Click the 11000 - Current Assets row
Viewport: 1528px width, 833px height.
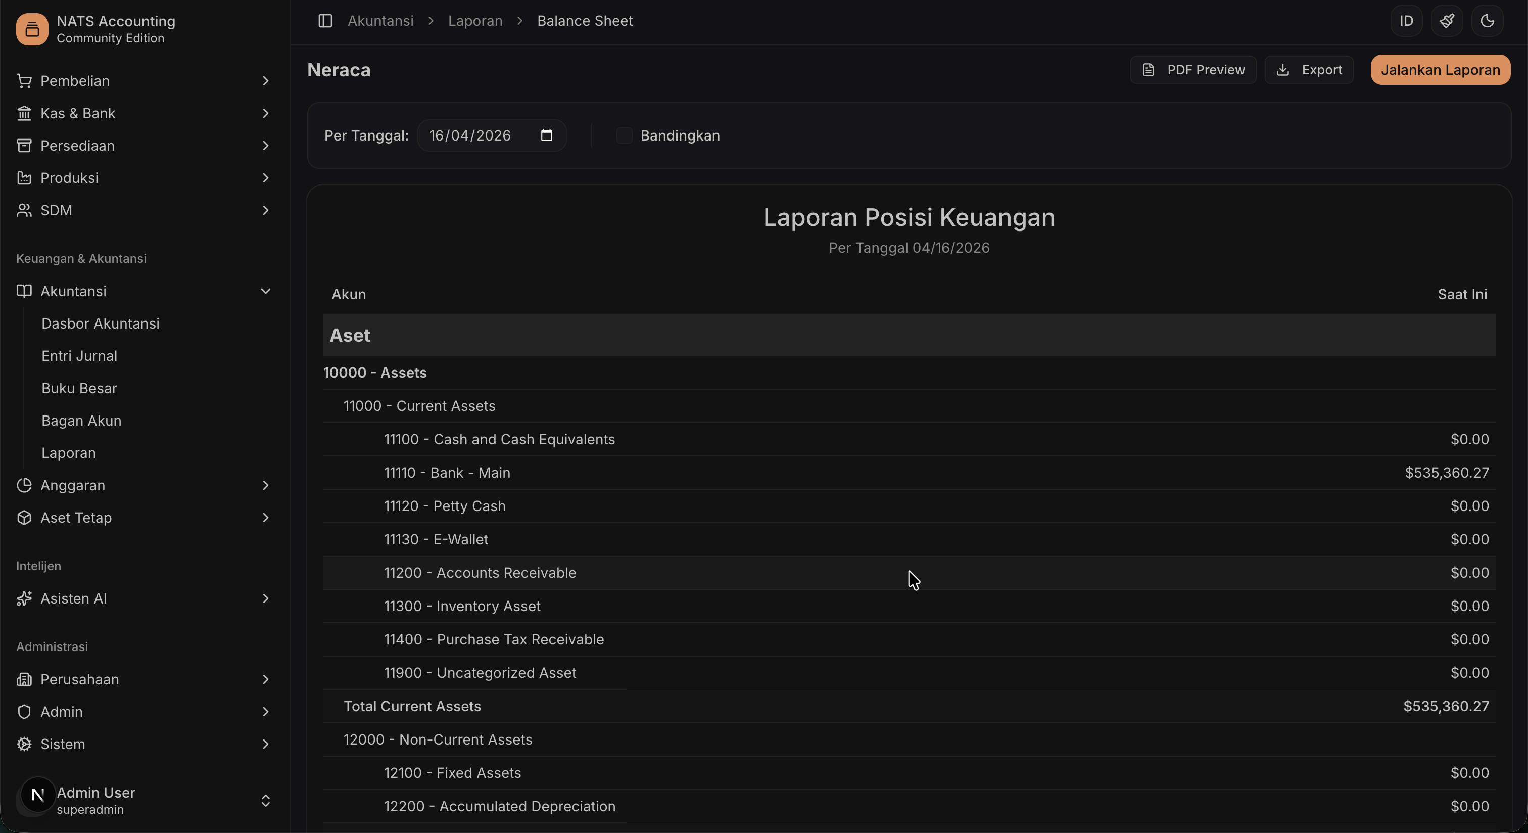click(x=909, y=406)
